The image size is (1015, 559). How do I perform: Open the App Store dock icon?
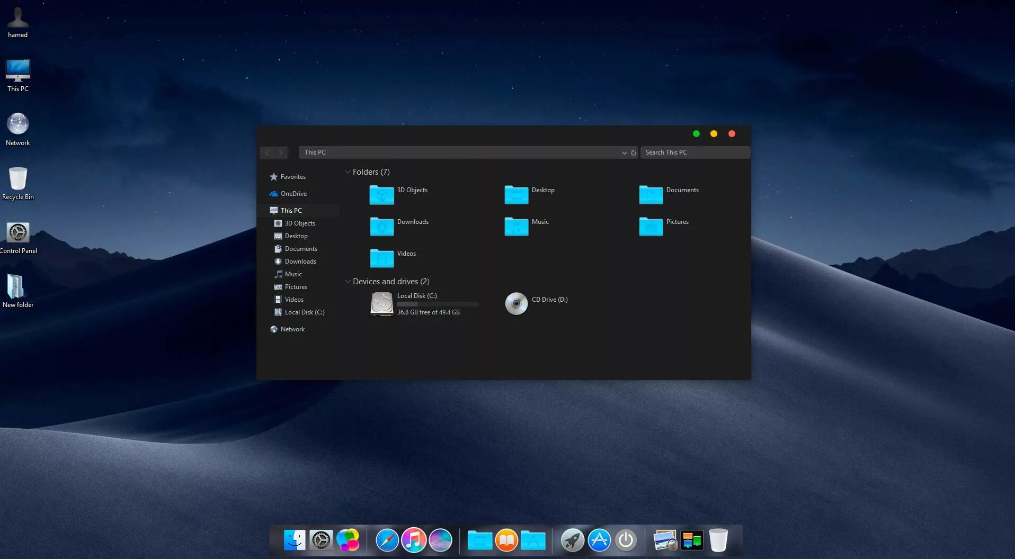(599, 540)
